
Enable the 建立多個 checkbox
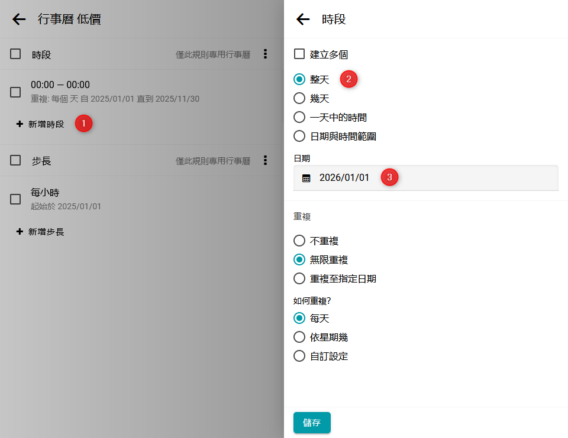coord(299,54)
